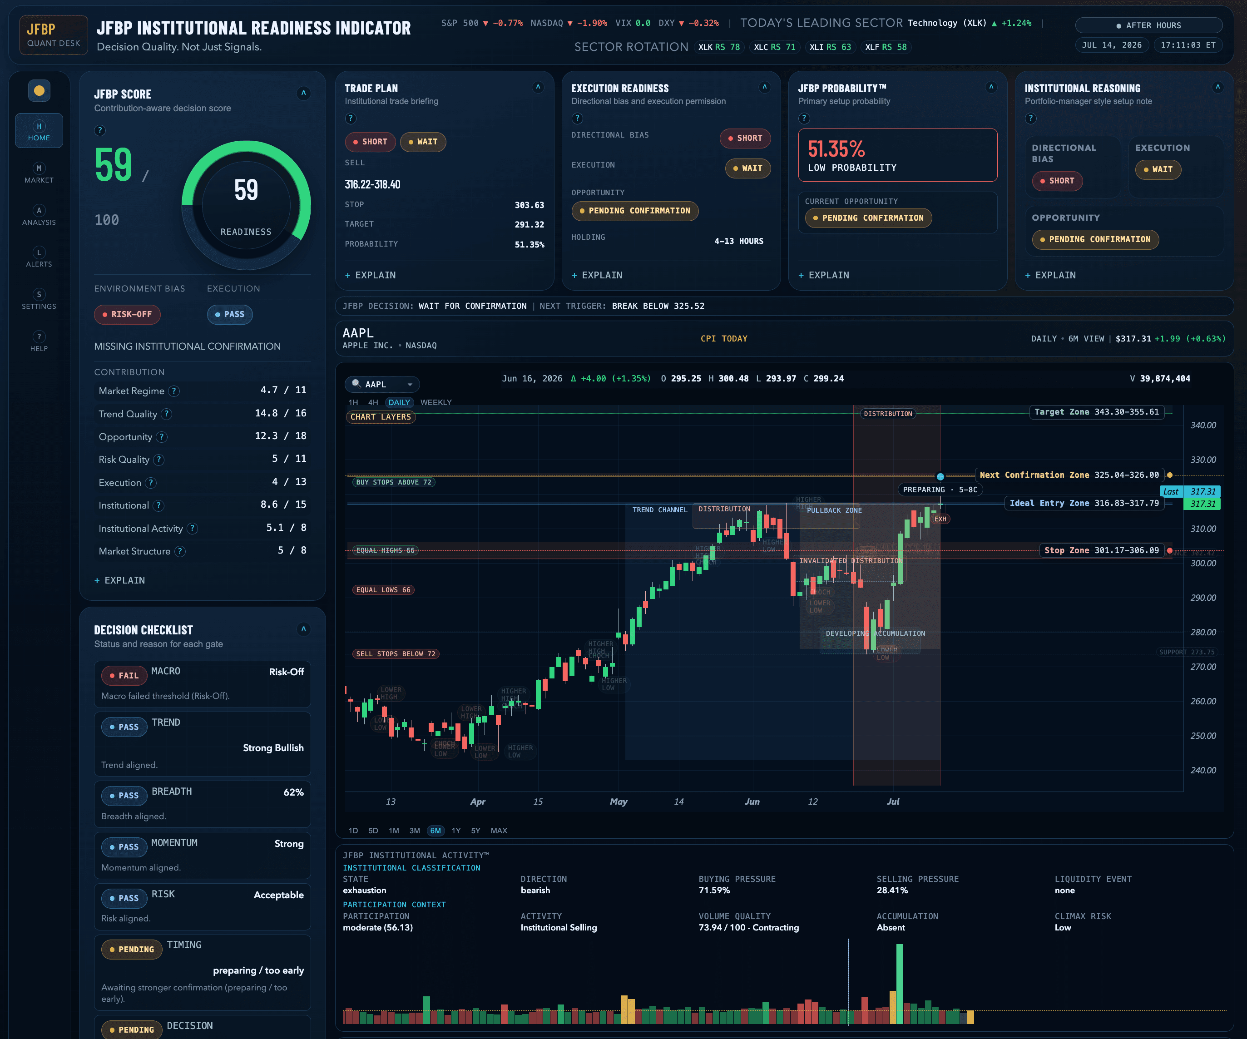Screen dimensions: 1247x1039
Task: Click the 51.35% low probability box
Action: 897,155
